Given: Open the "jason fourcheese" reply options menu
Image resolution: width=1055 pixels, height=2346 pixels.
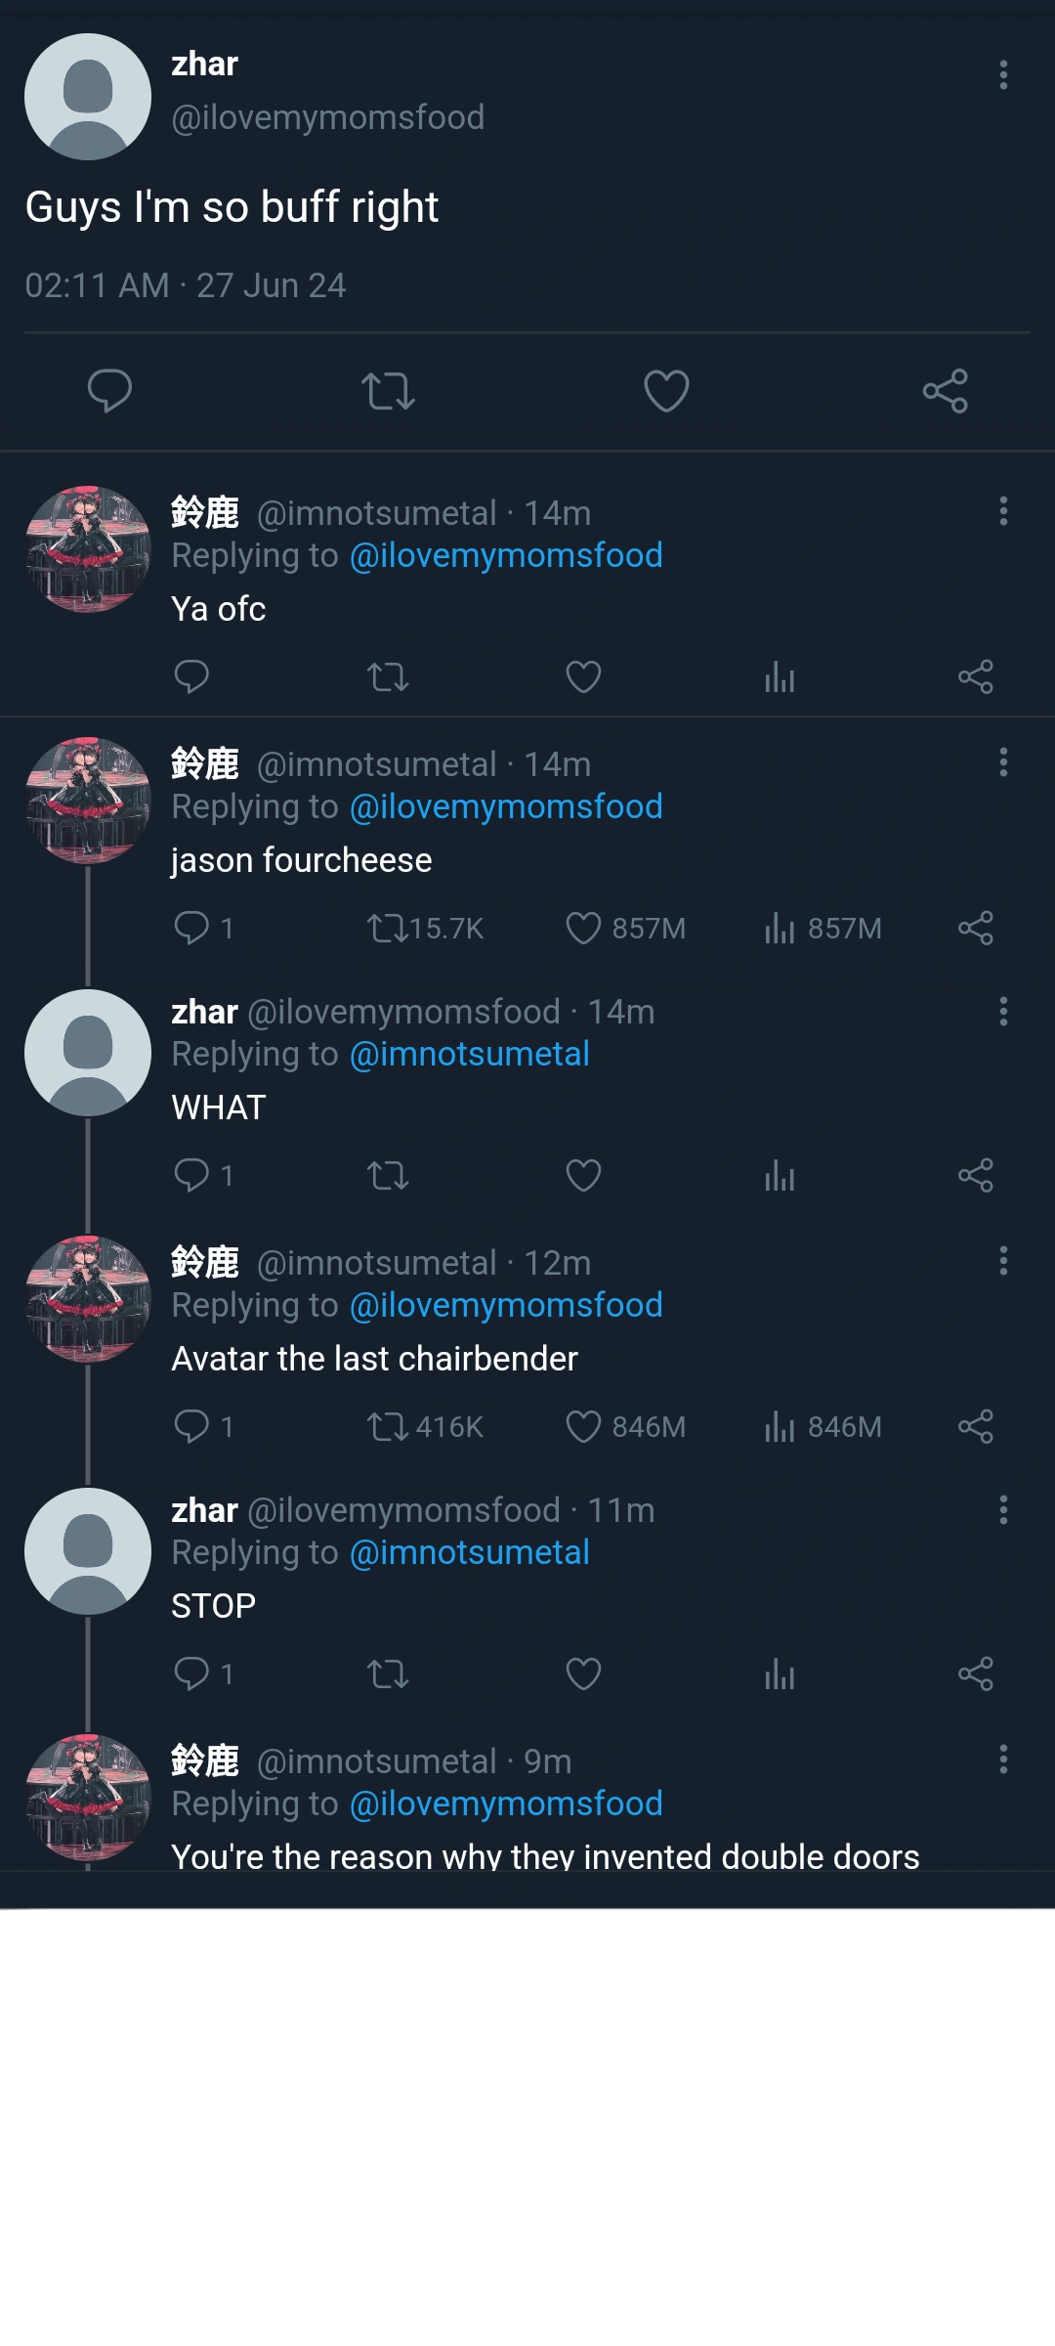Looking at the screenshot, I should (x=1003, y=761).
